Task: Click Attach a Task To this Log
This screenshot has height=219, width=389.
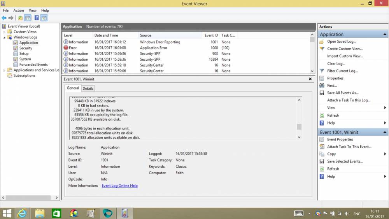Action: click(x=349, y=100)
